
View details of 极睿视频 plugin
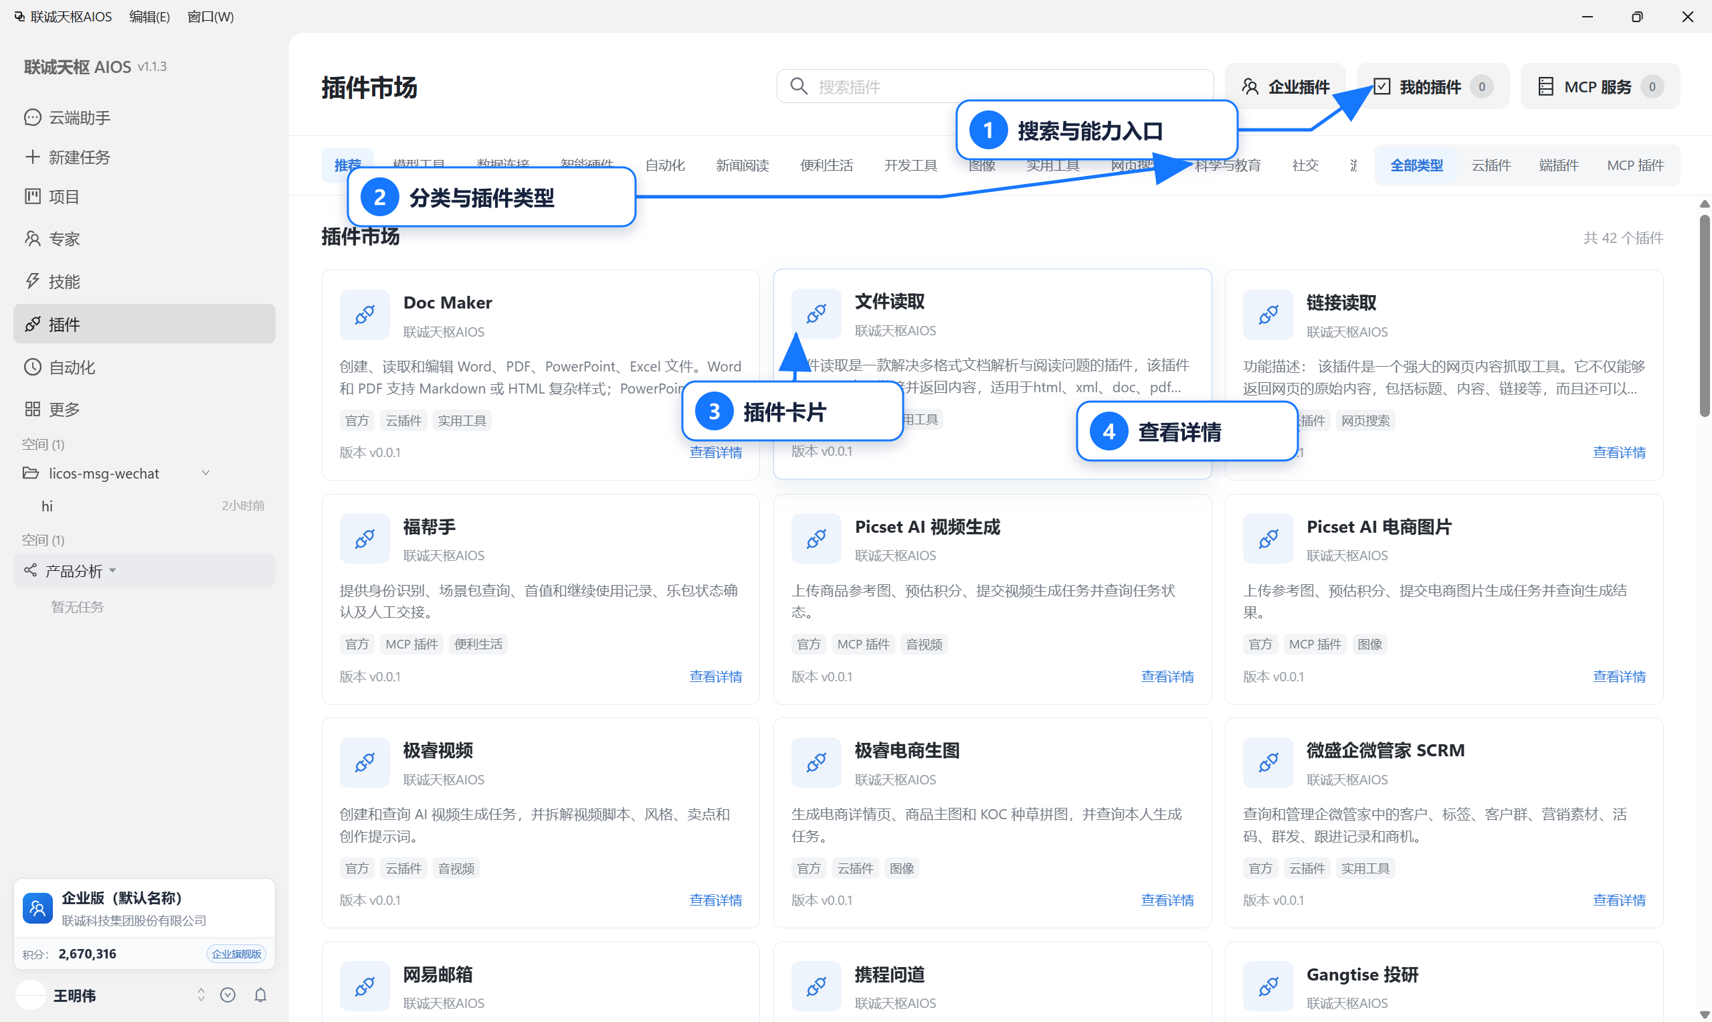(716, 901)
